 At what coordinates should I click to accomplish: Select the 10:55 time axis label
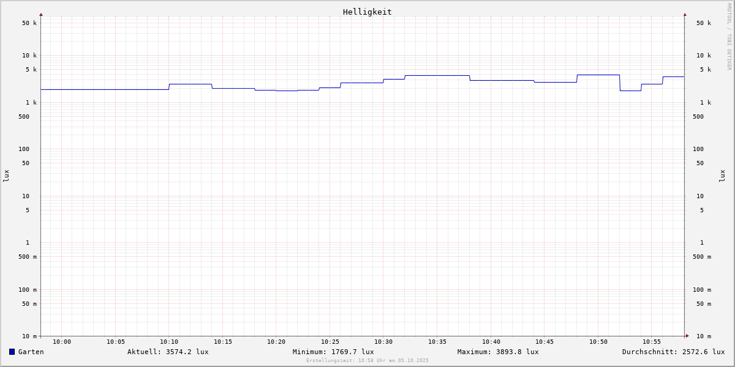tap(652, 342)
